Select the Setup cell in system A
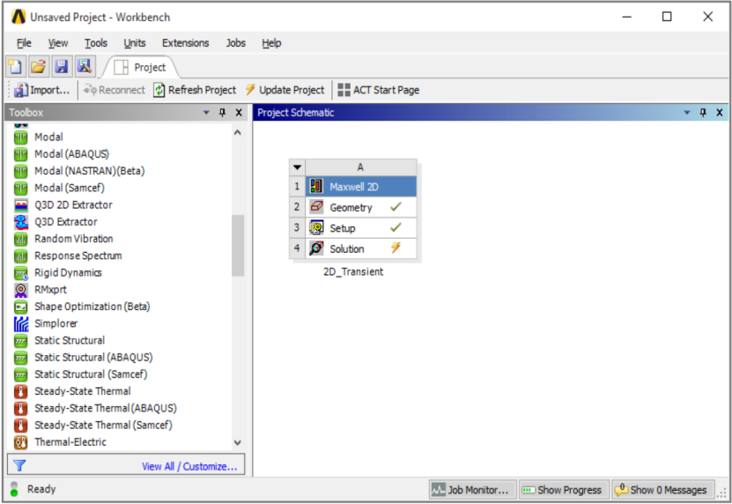Viewport: 732px width, 504px height. 361,228
